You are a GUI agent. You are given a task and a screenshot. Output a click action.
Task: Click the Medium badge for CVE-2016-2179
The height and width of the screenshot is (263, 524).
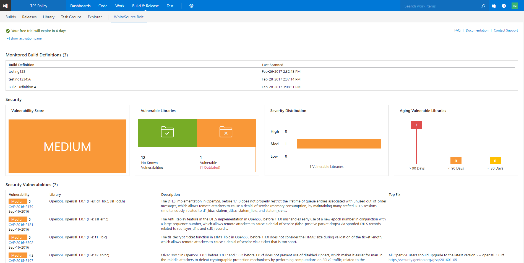18,201
